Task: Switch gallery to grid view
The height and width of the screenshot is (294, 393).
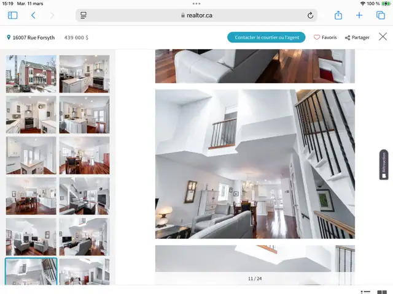Action: (383, 292)
